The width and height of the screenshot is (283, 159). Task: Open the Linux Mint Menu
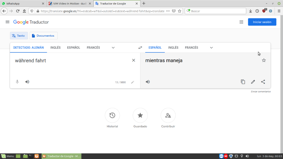(x=8, y=156)
